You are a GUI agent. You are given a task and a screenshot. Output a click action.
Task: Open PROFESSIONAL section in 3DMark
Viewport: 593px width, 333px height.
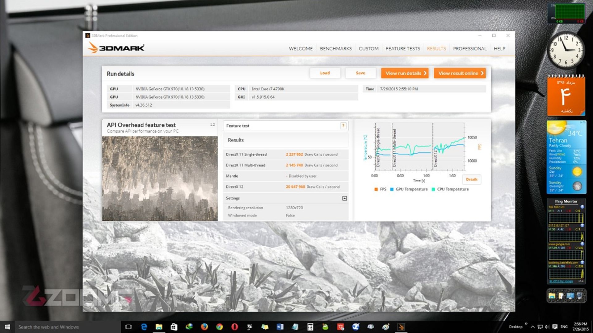click(x=469, y=48)
